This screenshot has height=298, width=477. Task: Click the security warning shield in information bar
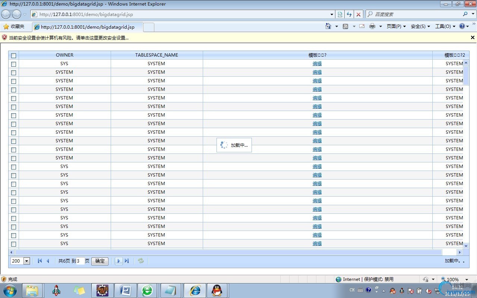point(4,37)
